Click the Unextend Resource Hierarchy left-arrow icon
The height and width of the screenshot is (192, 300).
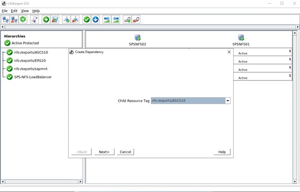pos(116,20)
